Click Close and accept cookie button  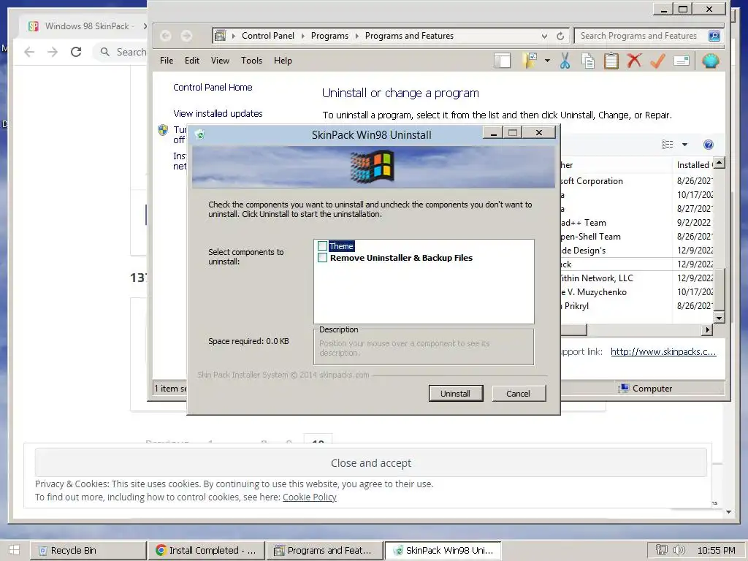point(370,462)
